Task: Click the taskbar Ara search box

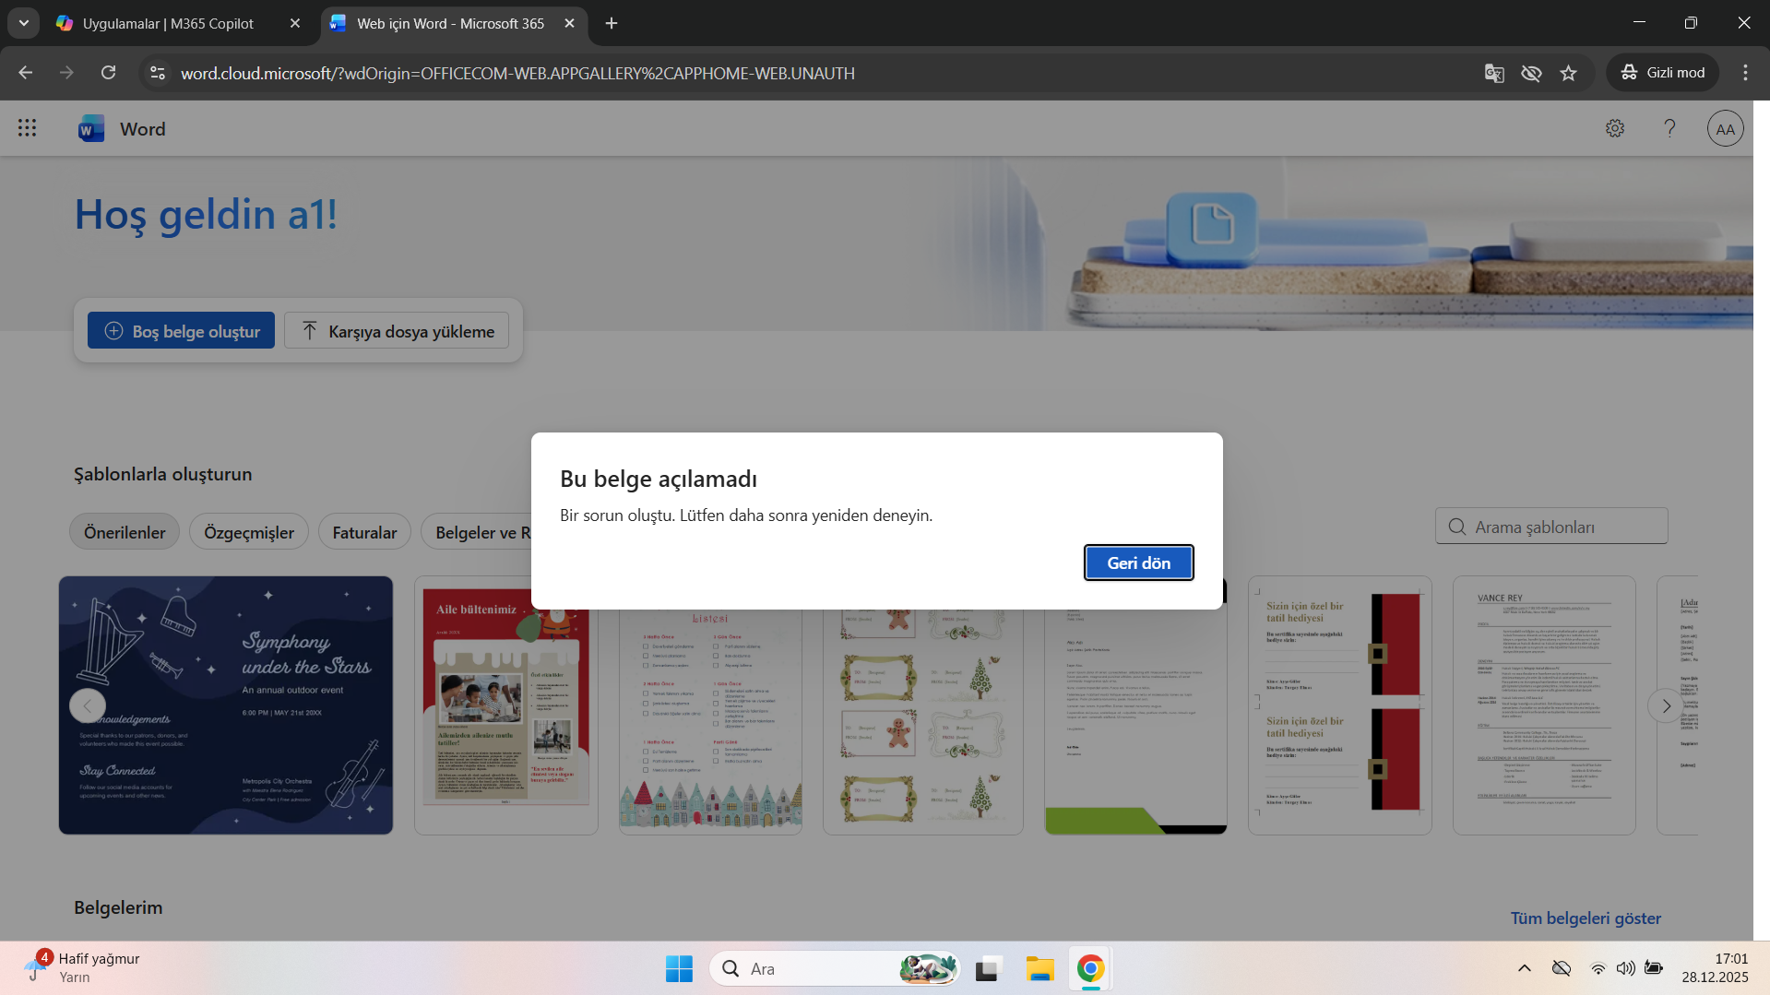Action: (835, 968)
